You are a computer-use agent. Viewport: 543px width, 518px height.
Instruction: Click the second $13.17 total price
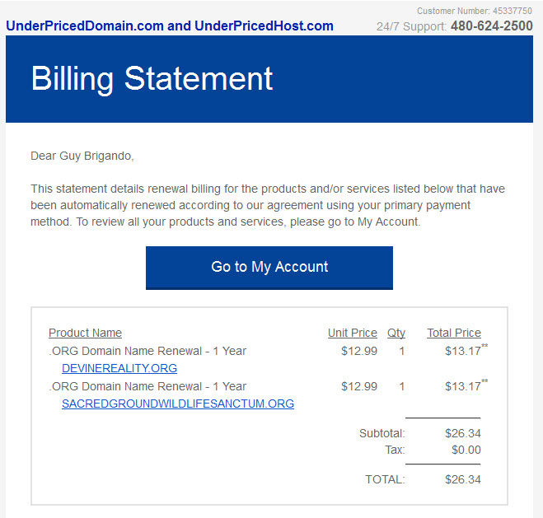coord(466,385)
